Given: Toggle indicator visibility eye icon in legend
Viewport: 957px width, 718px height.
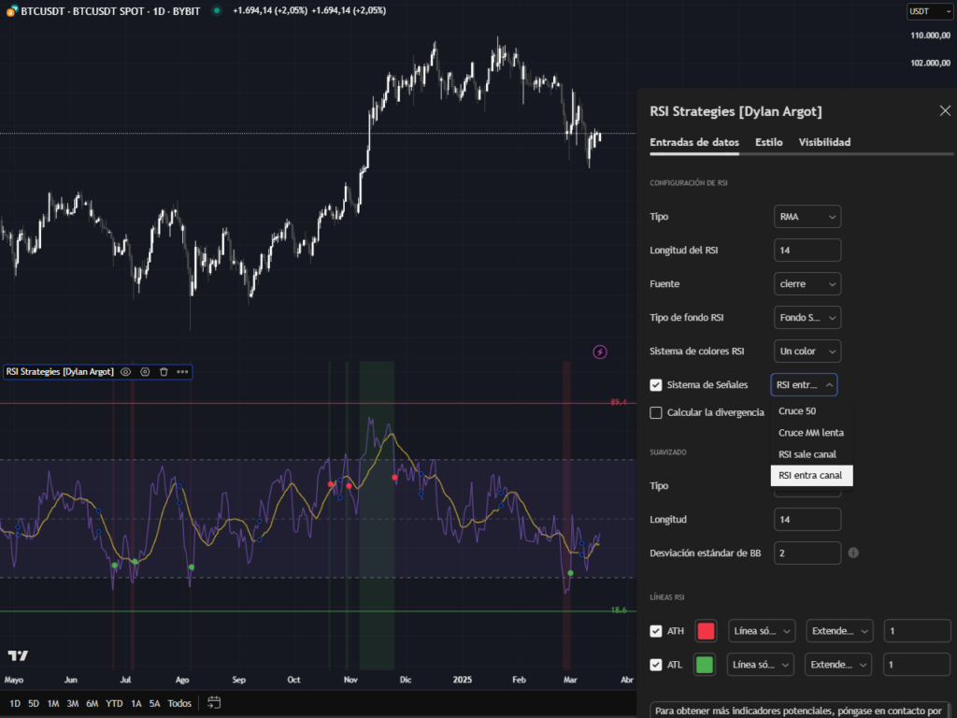Looking at the screenshot, I should click(x=126, y=372).
